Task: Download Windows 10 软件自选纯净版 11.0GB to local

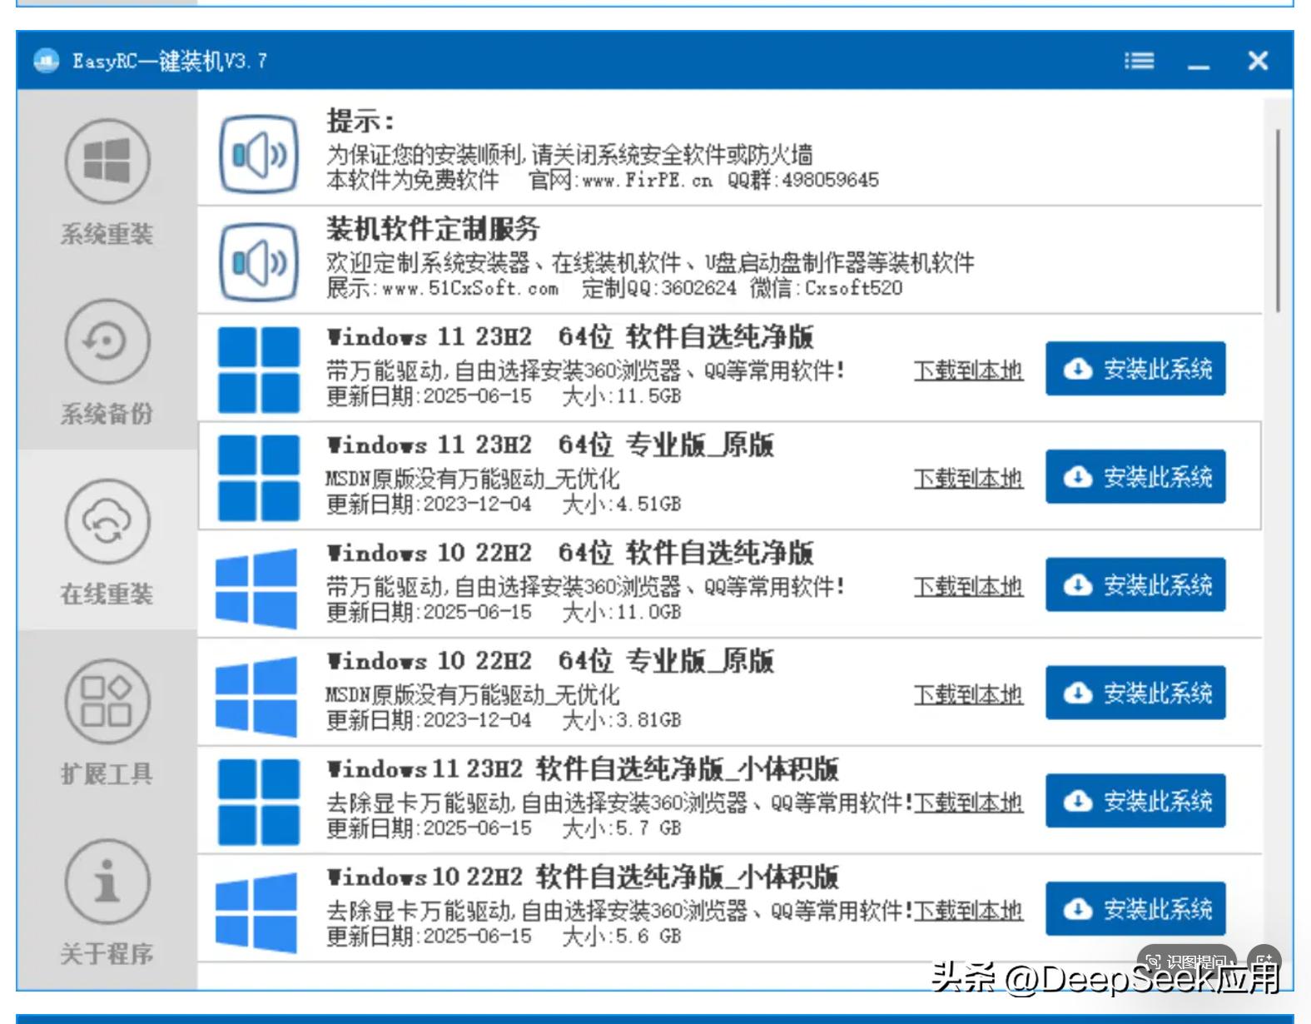Action: point(968,587)
